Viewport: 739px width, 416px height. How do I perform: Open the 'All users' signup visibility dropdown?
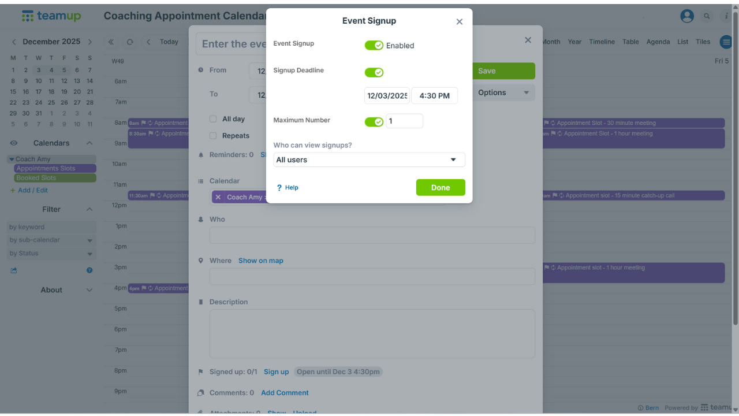[369, 159]
